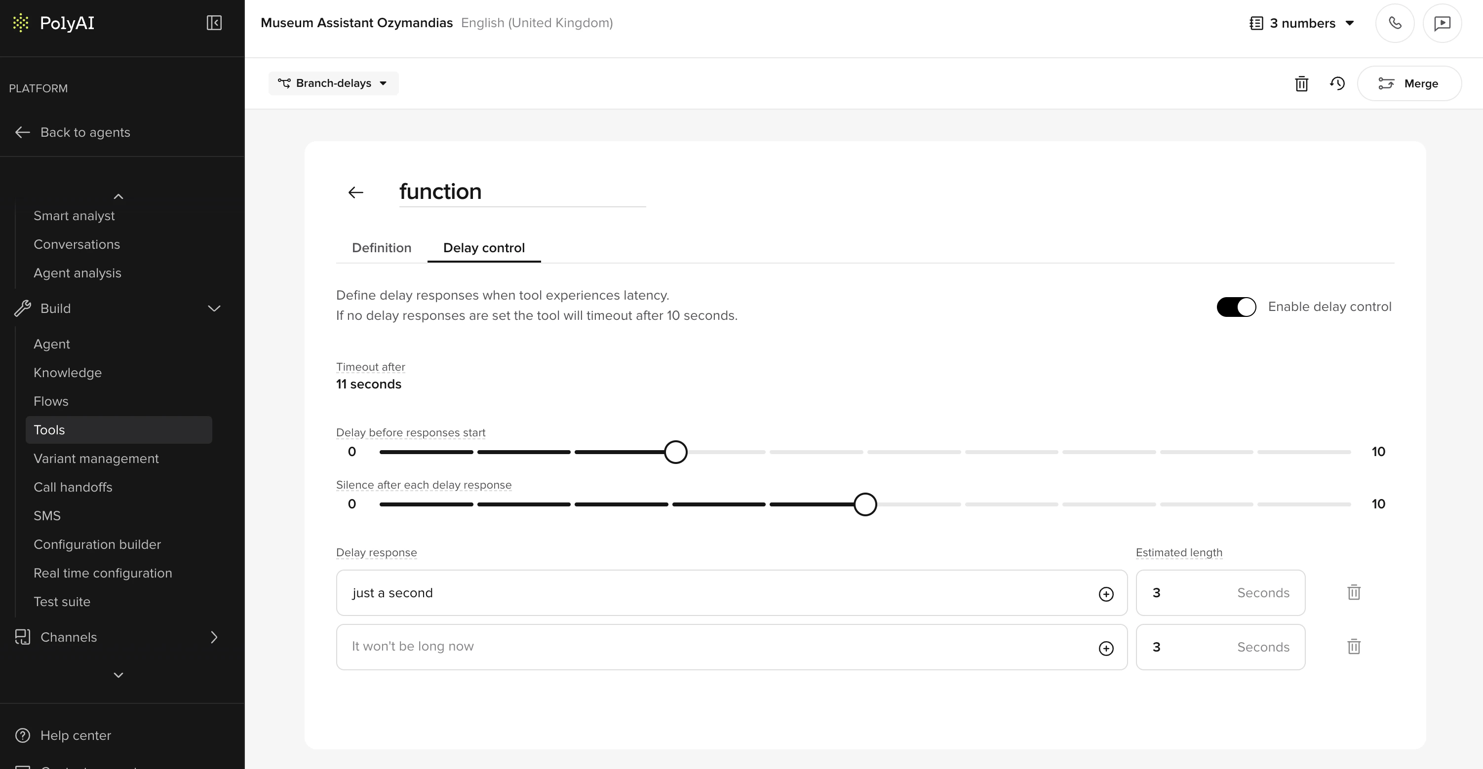Image resolution: width=1483 pixels, height=769 pixels.
Task: Open the Branch-delays dropdown
Action: coord(333,83)
